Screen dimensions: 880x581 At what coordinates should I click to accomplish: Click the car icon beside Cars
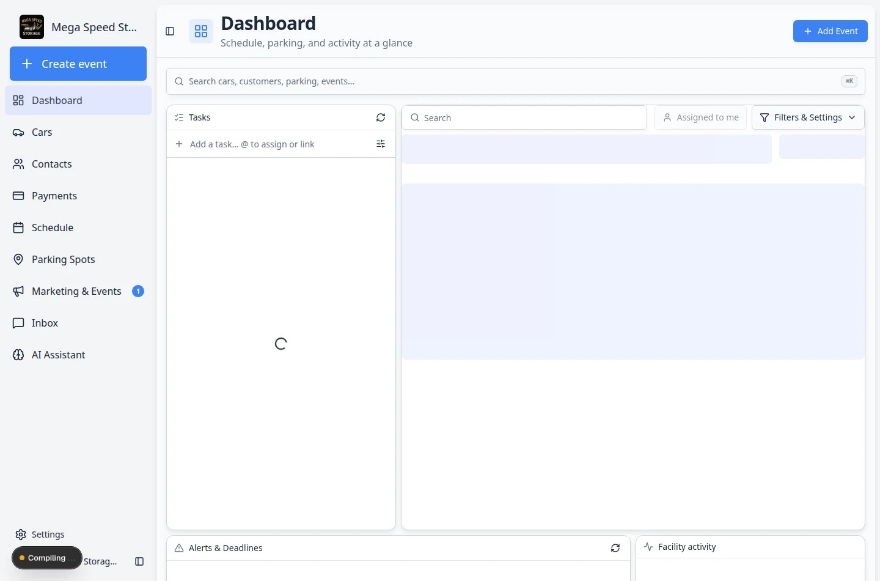pyautogui.click(x=18, y=132)
